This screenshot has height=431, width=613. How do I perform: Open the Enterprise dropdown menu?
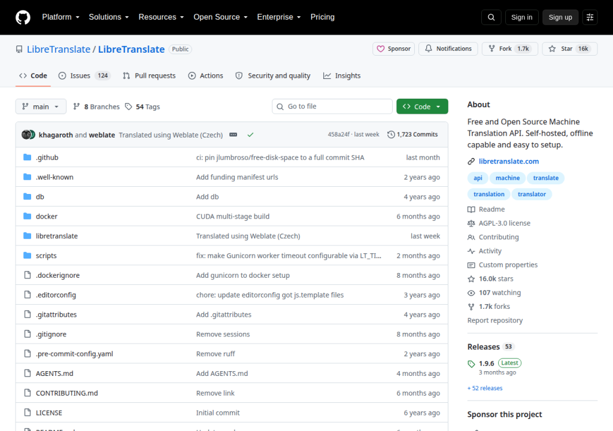[x=279, y=17]
